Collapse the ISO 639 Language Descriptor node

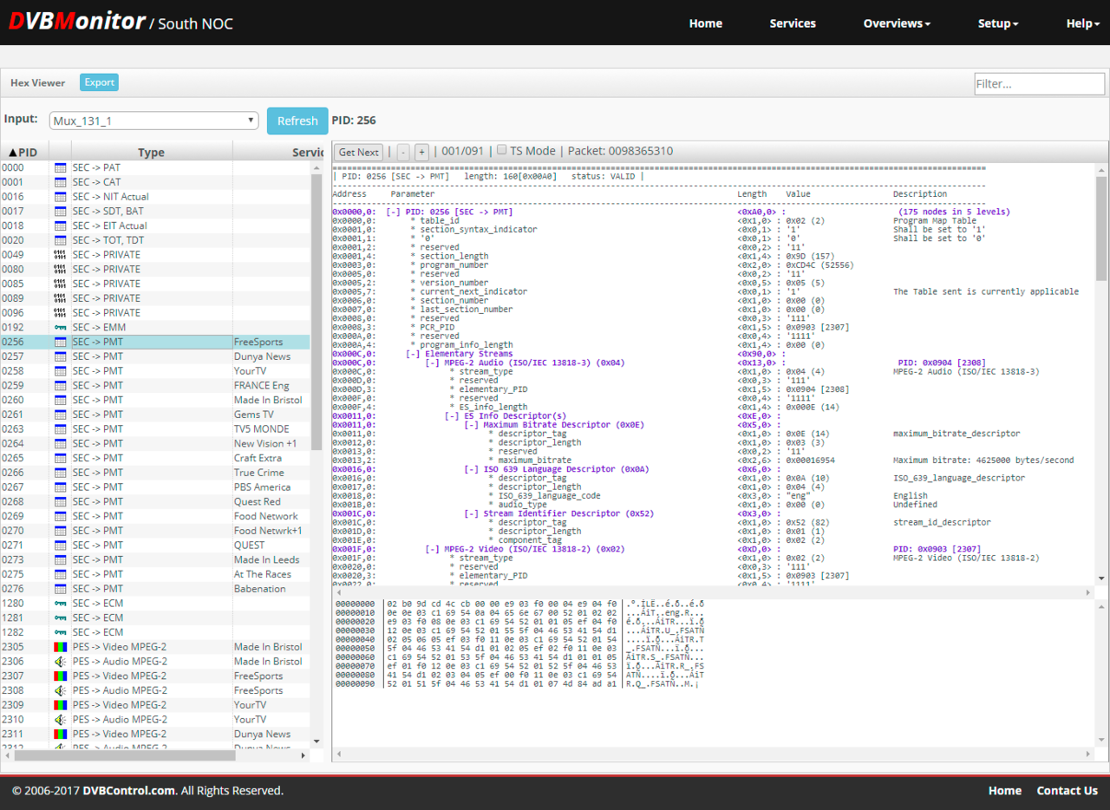pos(471,469)
